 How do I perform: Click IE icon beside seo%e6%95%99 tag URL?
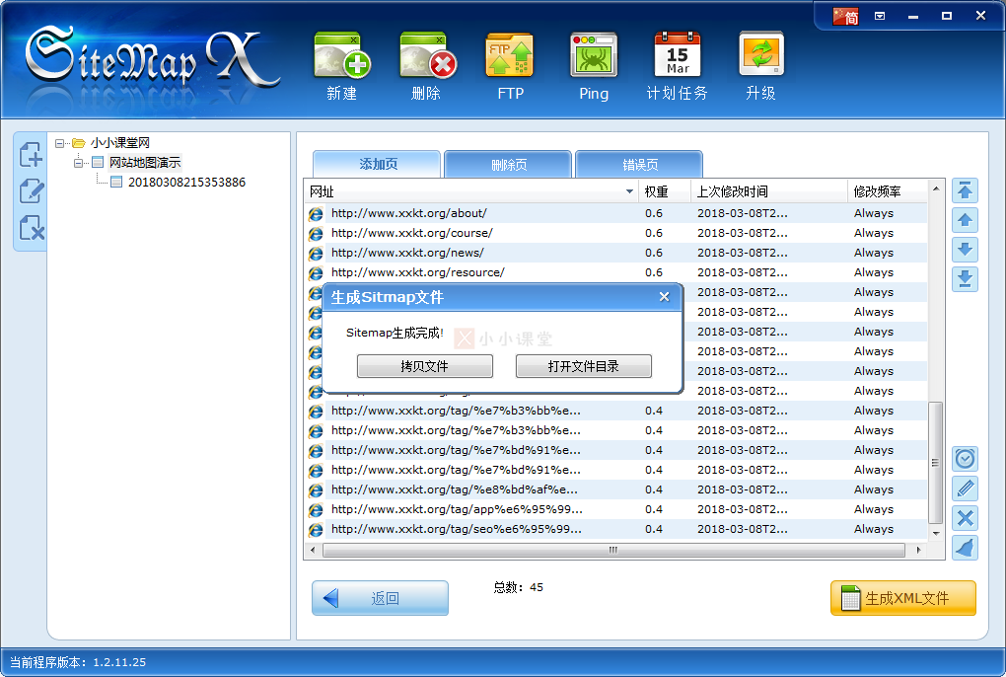pos(315,530)
